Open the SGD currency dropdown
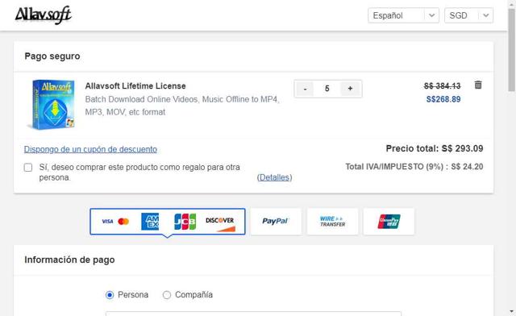Image resolution: width=516 pixels, height=316 pixels. 468,15
